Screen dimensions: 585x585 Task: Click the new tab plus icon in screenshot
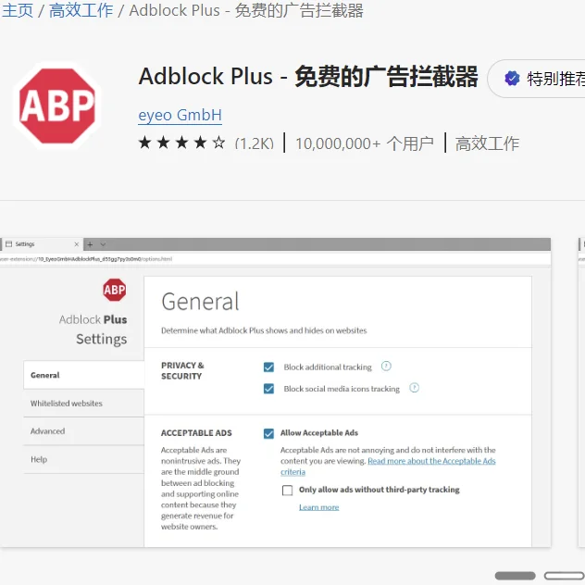point(90,244)
